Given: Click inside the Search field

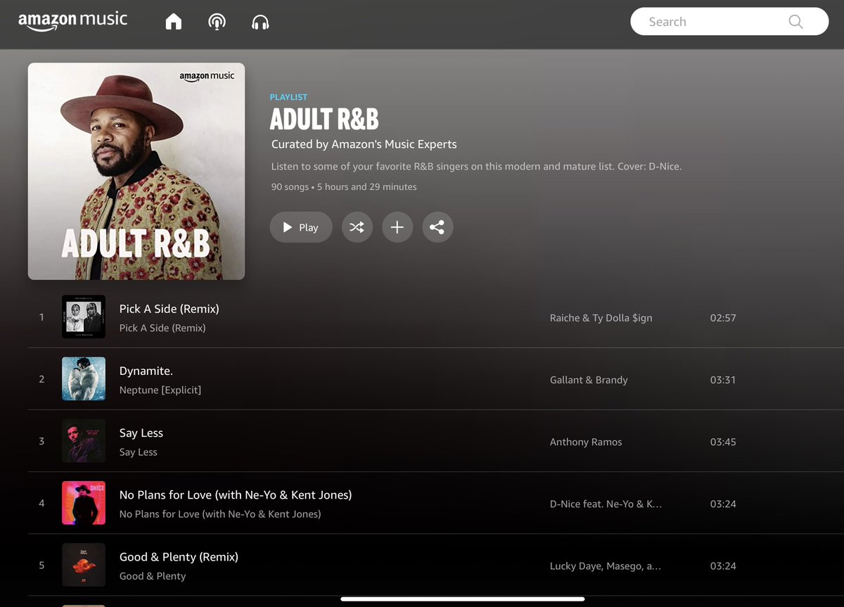Looking at the screenshot, I should [729, 22].
